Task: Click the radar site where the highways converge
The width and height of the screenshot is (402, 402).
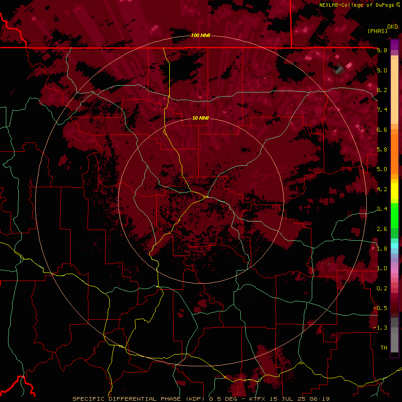Action: tap(206, 197)
